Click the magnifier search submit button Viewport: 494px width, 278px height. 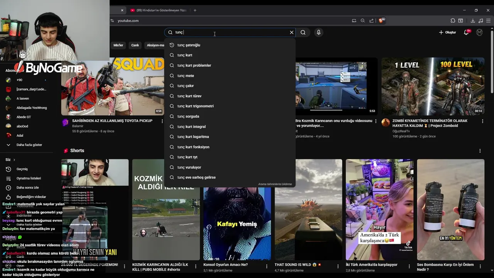click(x=303, y=32)
